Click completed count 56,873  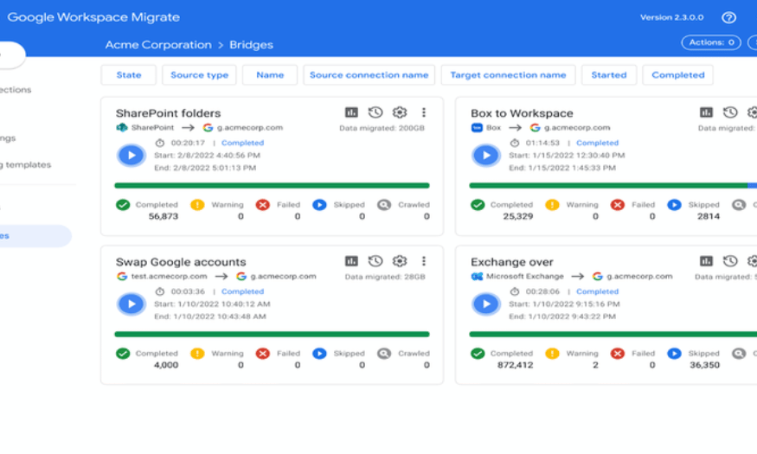point(164,217)
